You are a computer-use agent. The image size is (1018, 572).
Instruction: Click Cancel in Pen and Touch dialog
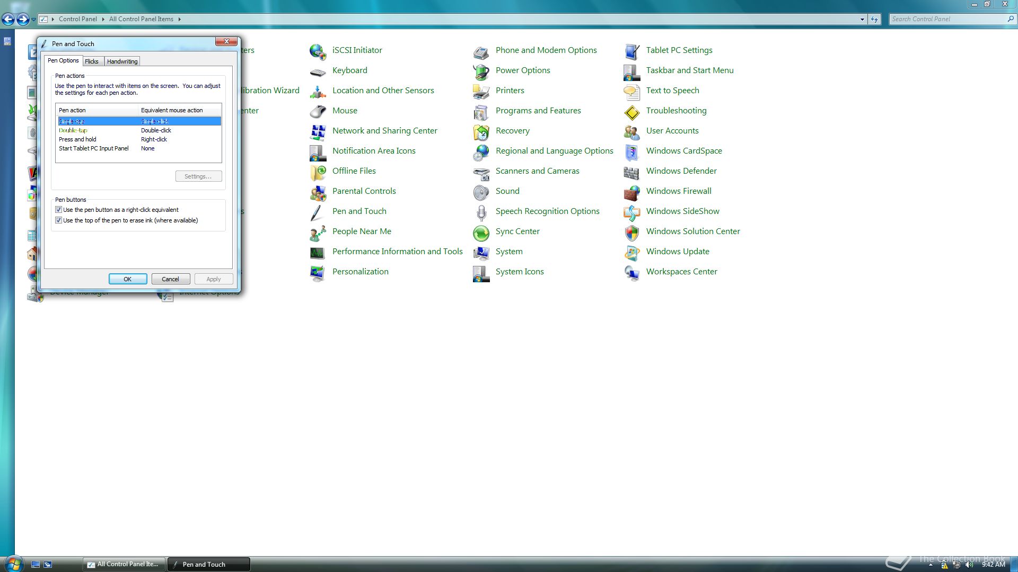click(171, 279)
